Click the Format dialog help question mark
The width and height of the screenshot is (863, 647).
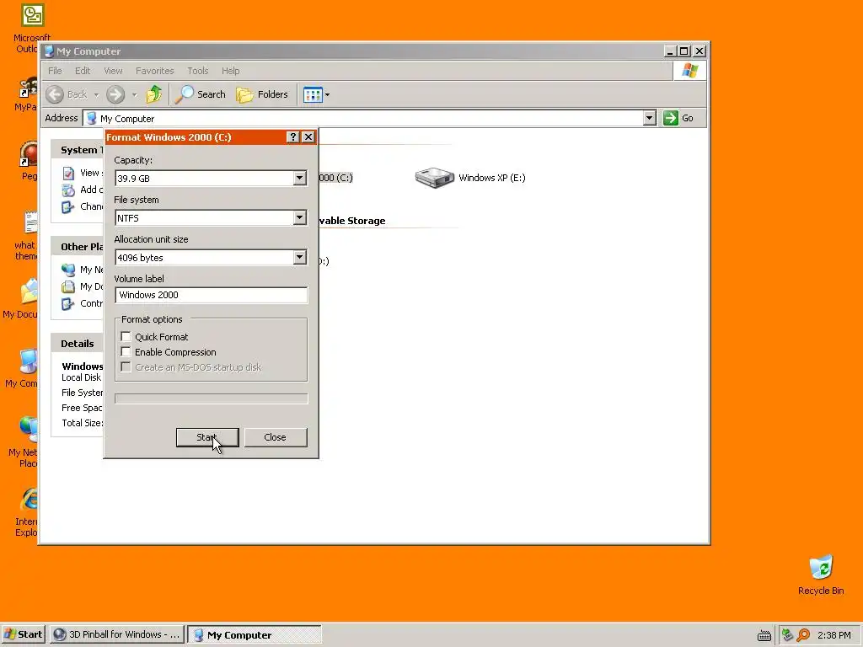coord(293,137)
